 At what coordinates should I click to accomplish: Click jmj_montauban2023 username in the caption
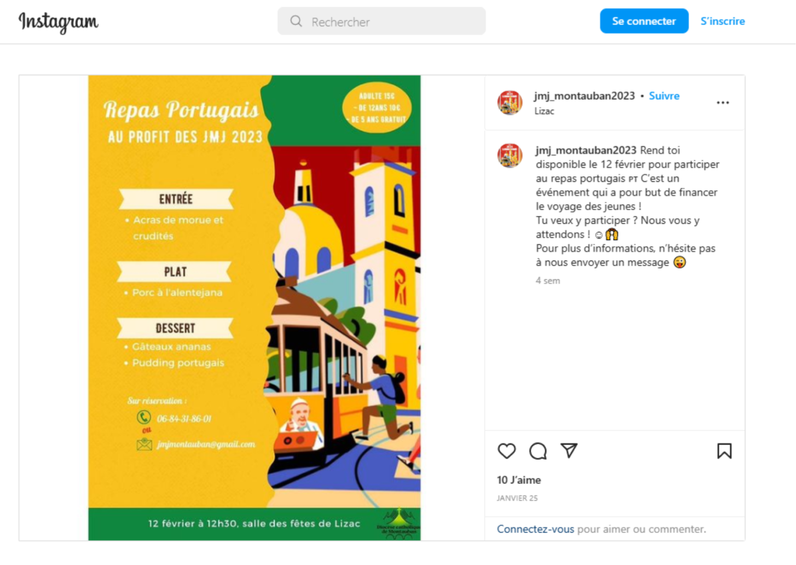coord(586,150)
